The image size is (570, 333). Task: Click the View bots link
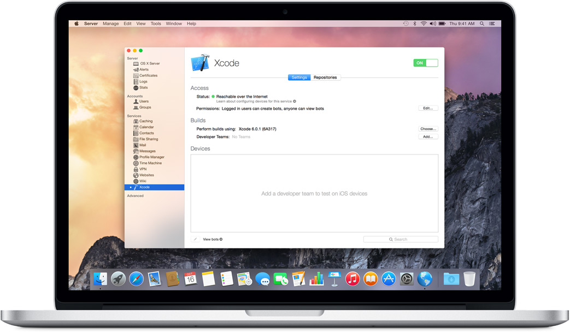pos(212,239)
